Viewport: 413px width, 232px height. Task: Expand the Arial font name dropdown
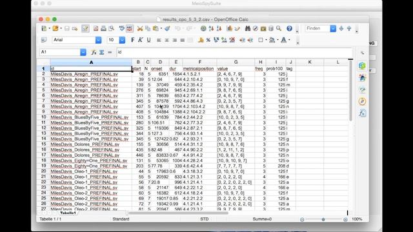tap(98, 40)
